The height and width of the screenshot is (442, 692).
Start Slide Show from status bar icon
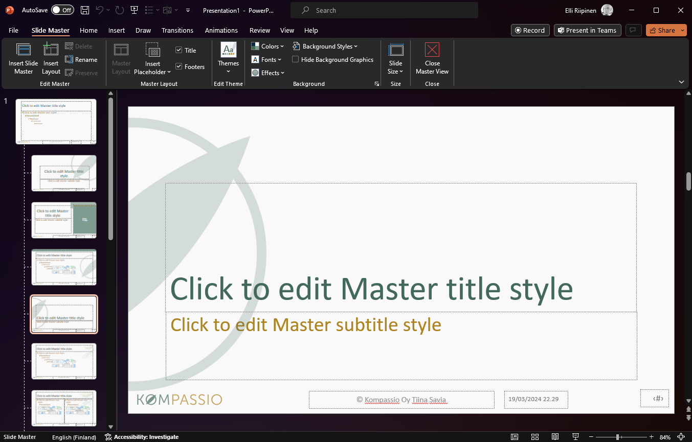point(575,437)
